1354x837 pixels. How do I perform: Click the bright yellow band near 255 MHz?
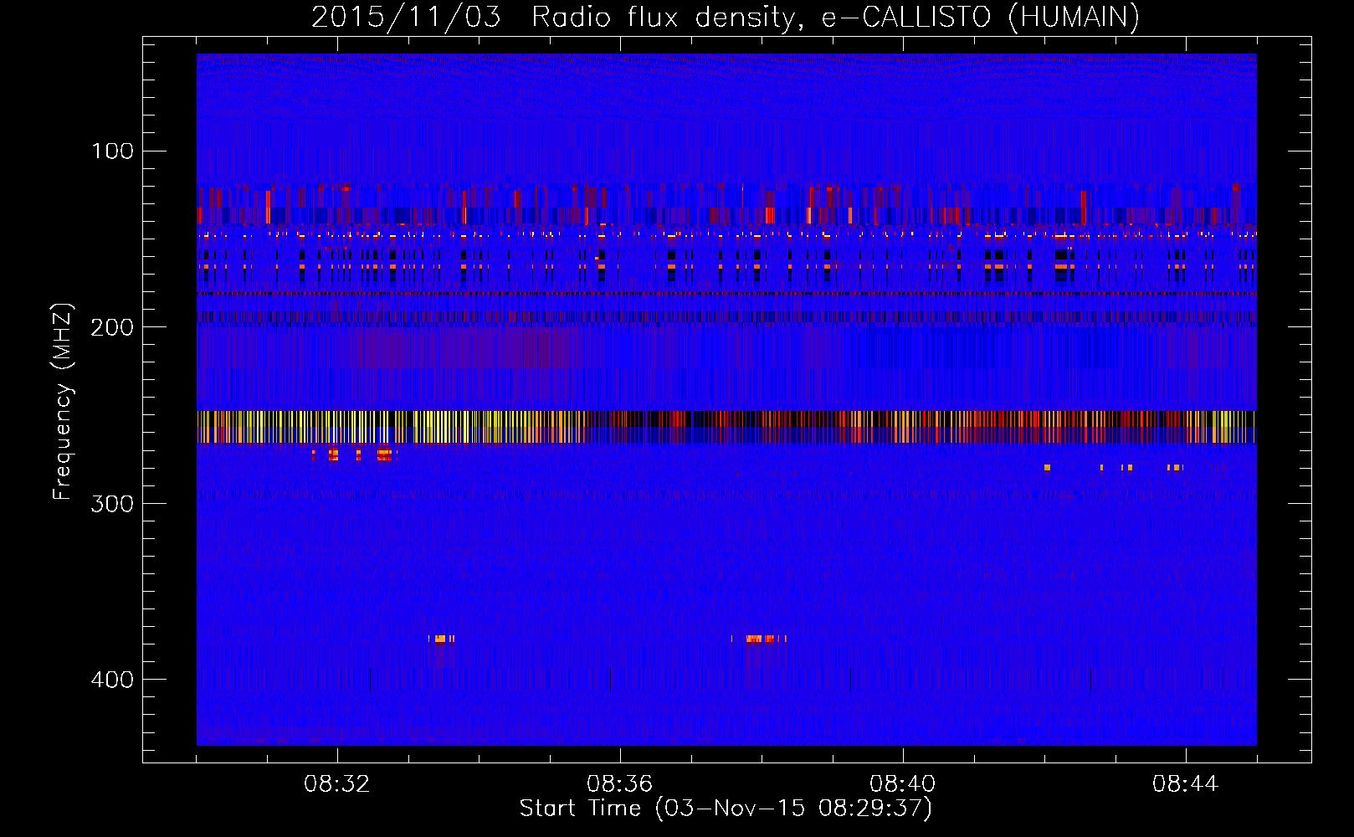(726, 427)
